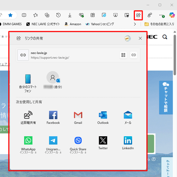177x177 pixels.
Task: Click the page vertical scrollbar thumb
Action: (175, 55)
